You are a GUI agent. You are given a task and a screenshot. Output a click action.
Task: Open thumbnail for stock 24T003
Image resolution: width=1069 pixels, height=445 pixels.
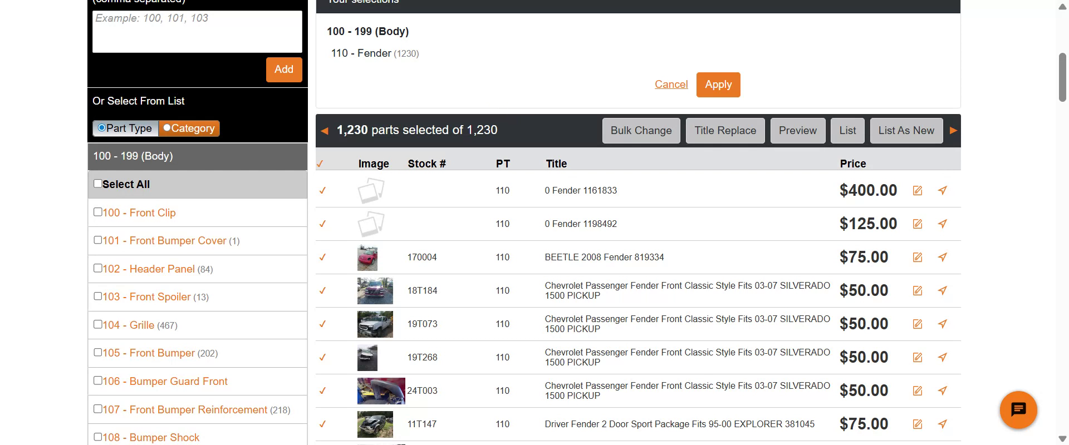click(x=381, y=391)
